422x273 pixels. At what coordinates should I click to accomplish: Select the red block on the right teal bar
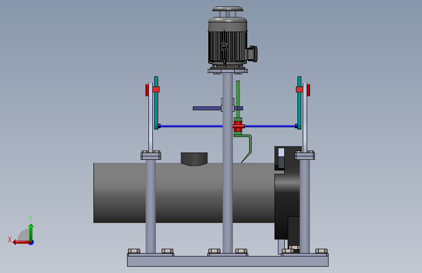299,89
